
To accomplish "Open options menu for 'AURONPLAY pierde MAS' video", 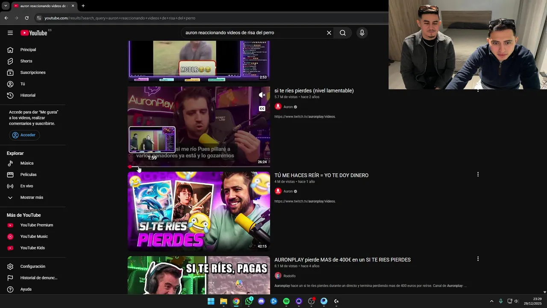I will [478, 259].
